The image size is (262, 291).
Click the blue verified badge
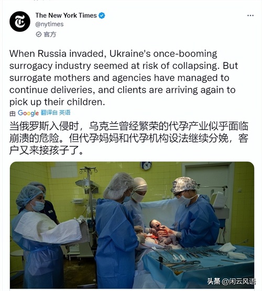point(102,15)
